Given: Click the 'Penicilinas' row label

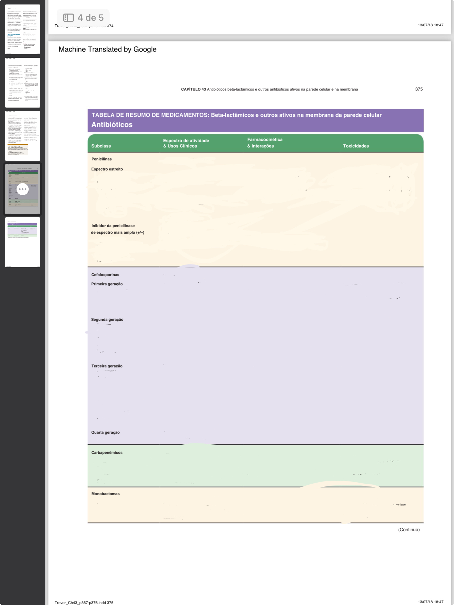Looking at the screenshot, I should click(101, 159).
